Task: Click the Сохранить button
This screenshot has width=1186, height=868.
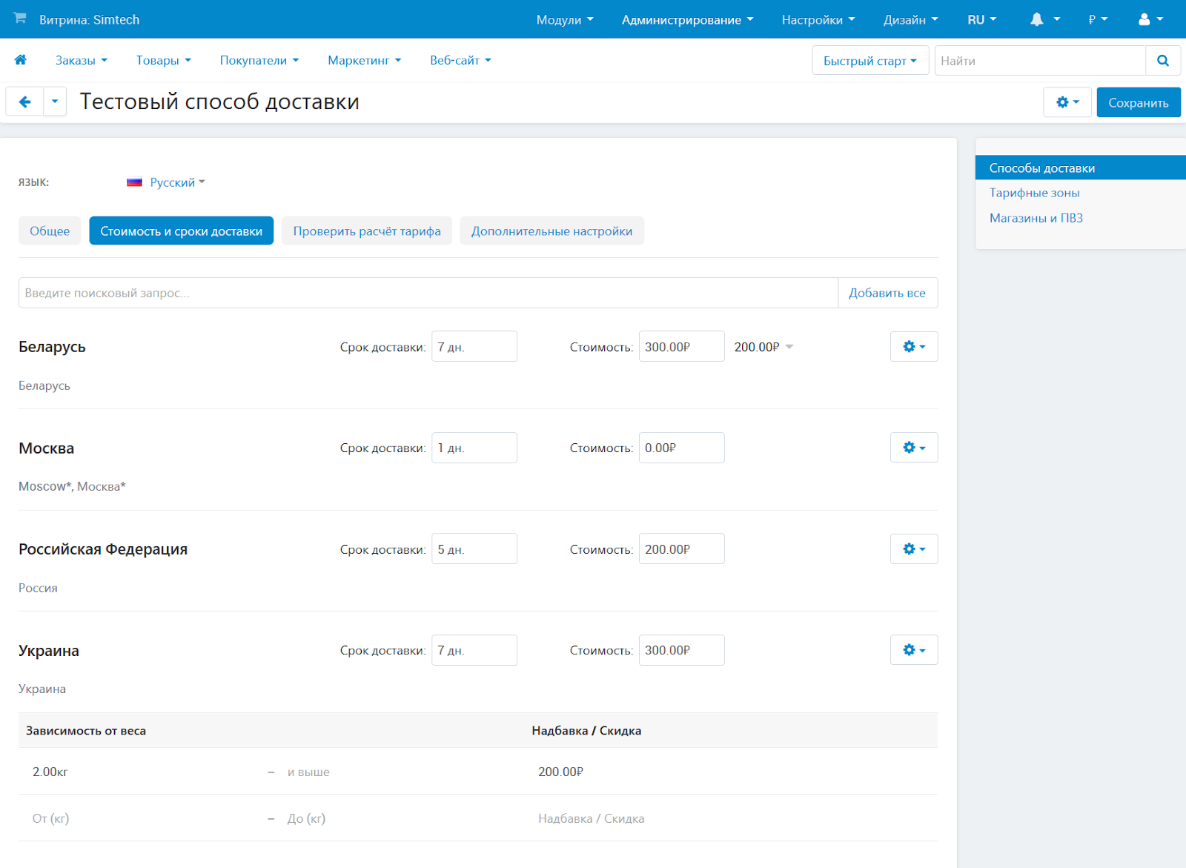Action: click(1139, 102)
